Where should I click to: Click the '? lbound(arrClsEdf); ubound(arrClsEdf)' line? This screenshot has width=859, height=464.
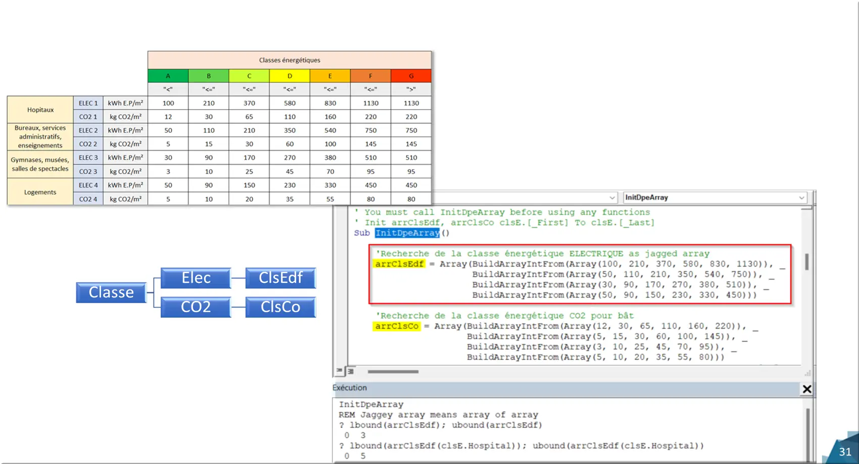tap(440, 425)
